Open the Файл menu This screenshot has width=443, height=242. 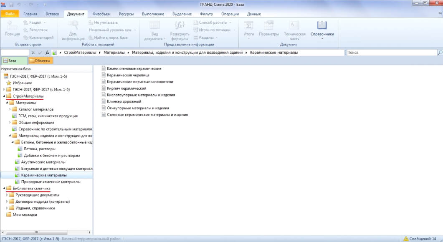10,14
